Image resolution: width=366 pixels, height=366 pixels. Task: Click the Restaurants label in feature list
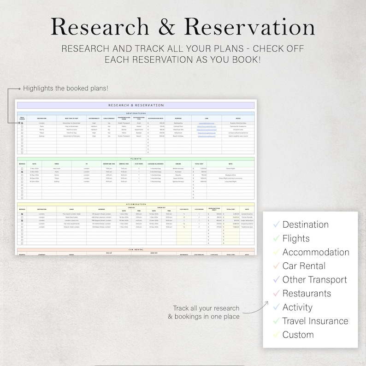[307, 294]
